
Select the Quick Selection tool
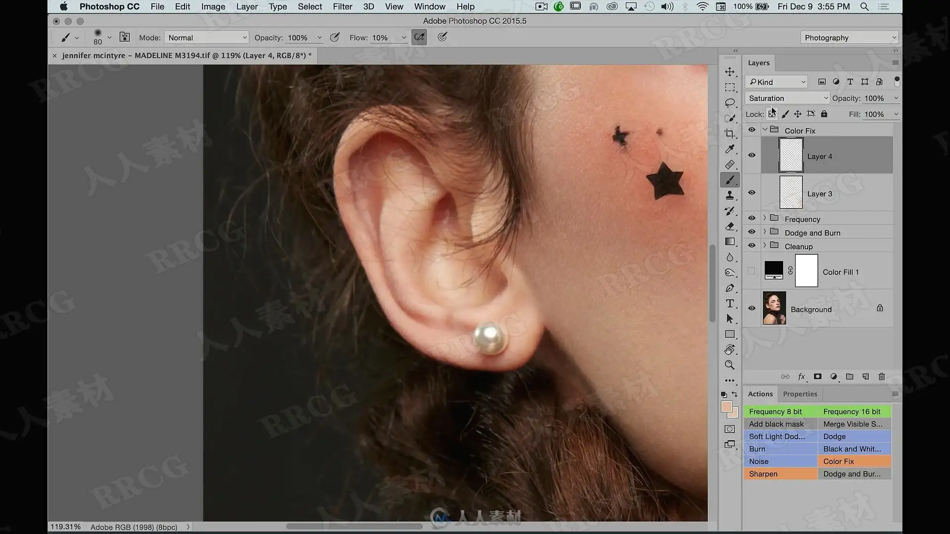(730, 118)
